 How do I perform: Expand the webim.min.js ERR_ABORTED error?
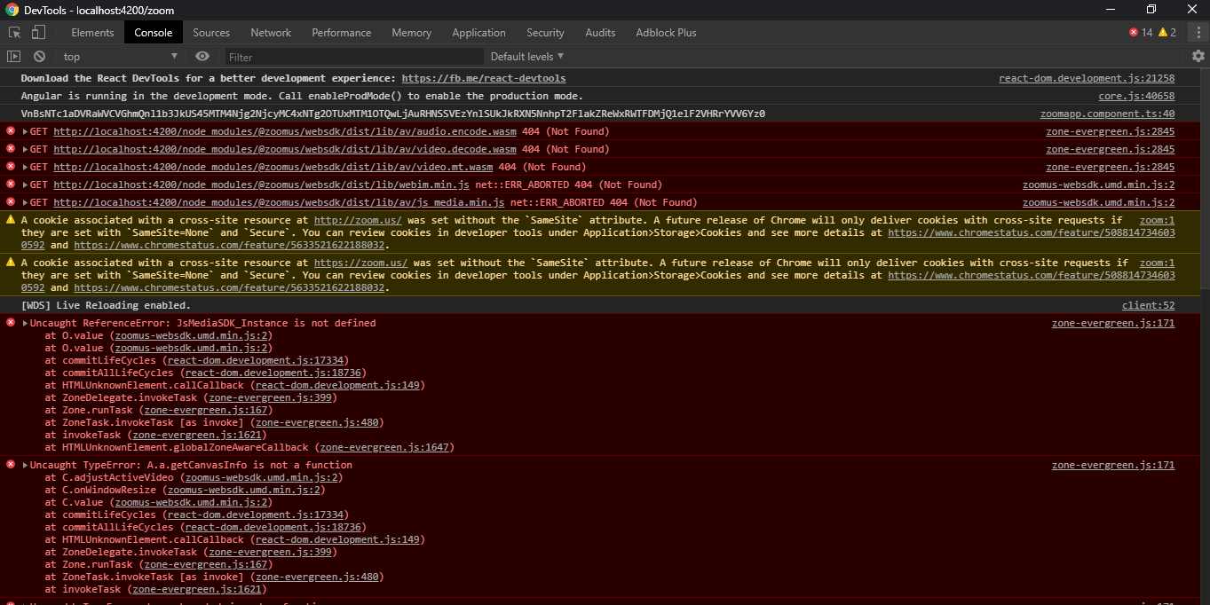pyautogui.click(x=26, y=185)
